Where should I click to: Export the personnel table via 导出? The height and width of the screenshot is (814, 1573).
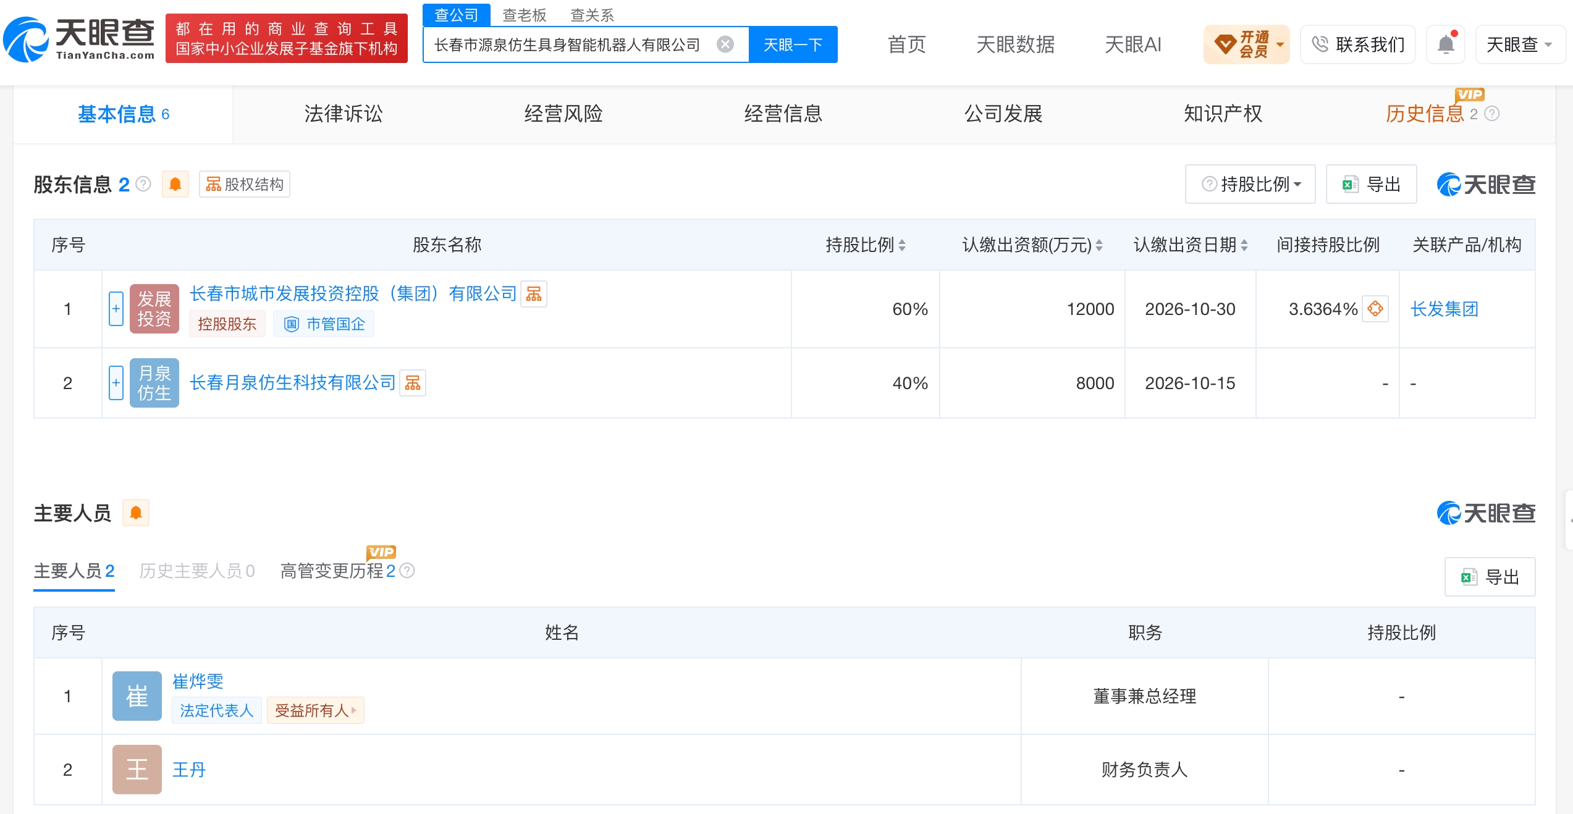coord(1490,577)
